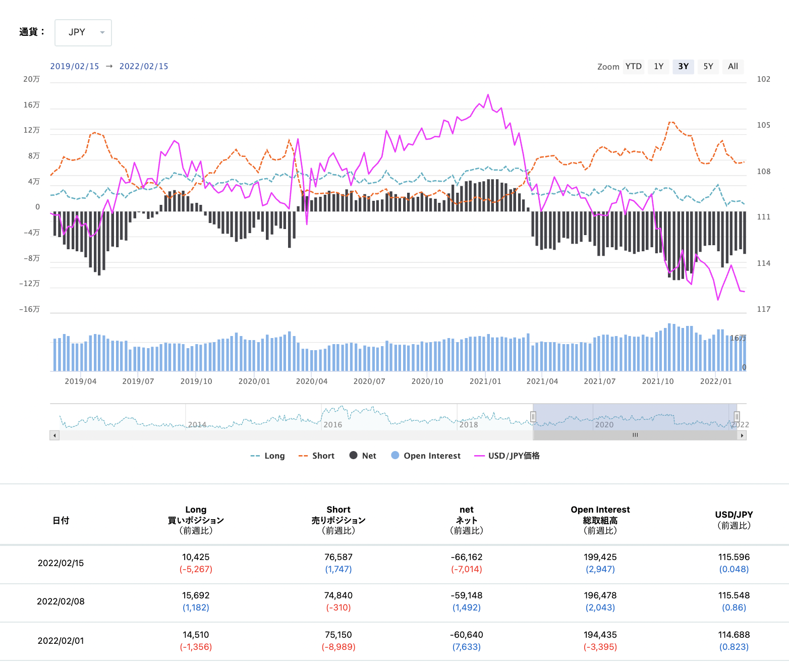This screenshot has height=666, width=789.
Task: Click the net ネット column header
Action: pos(467,520)
